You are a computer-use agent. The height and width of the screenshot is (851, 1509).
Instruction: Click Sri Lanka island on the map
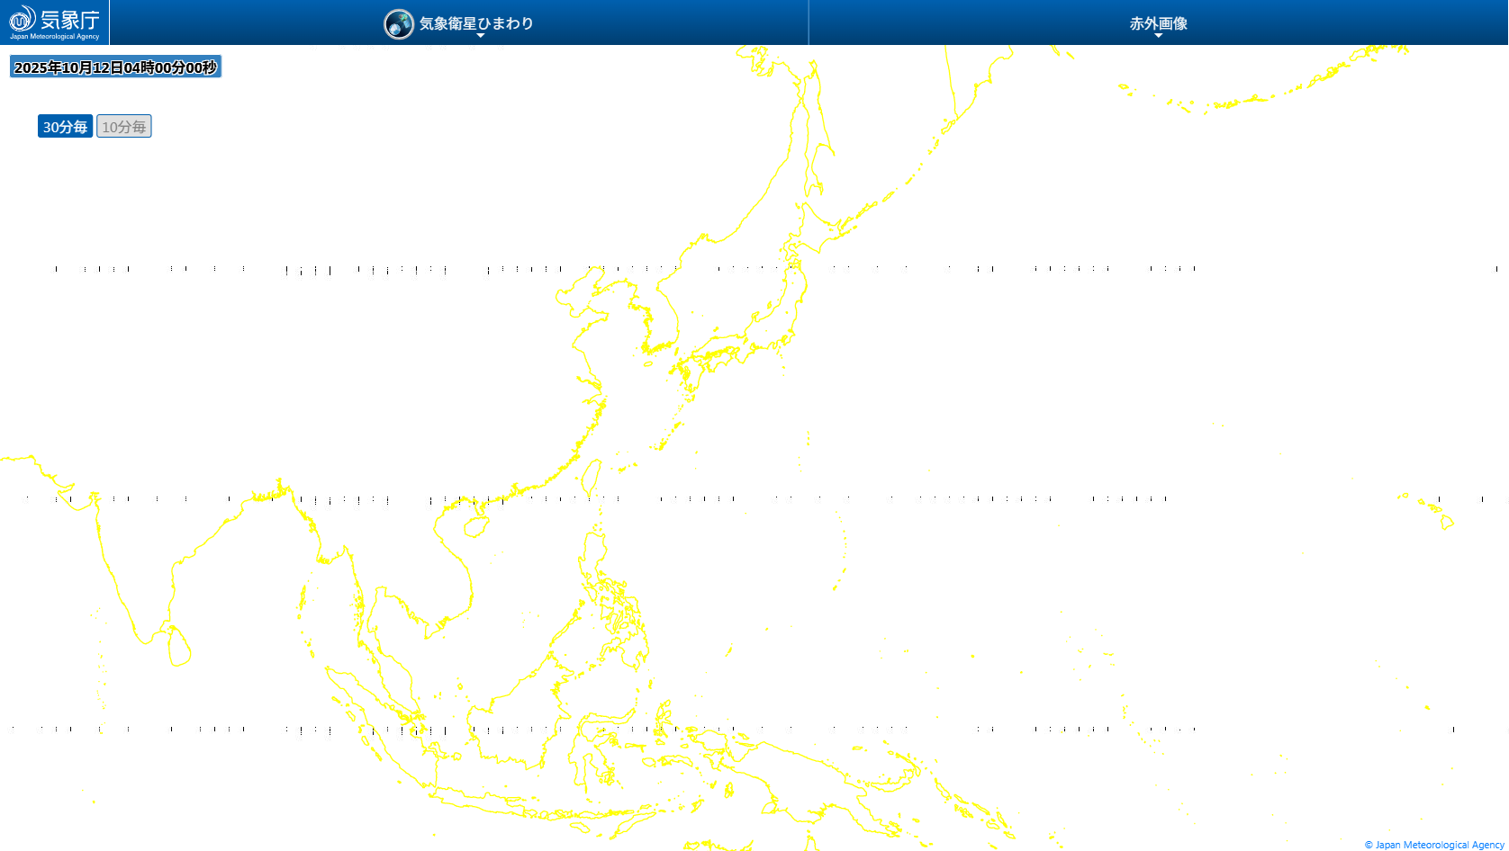(x=179, y=648)
